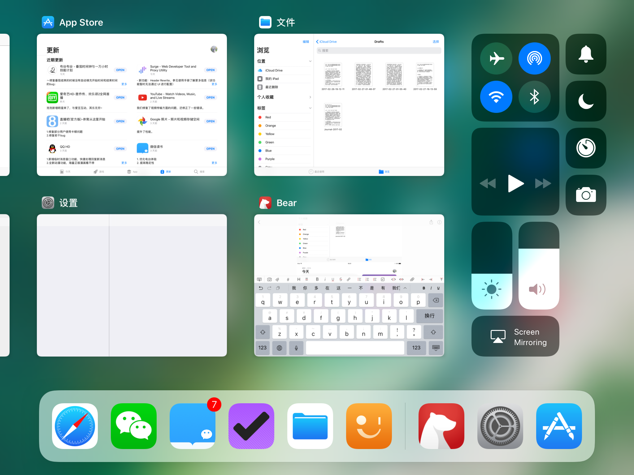
Task: Tap the 设置 gear icon above its card
Action: [48, 203]
